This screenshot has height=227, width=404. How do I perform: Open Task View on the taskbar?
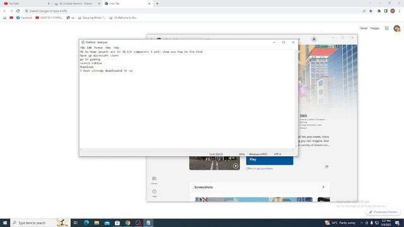76,223
